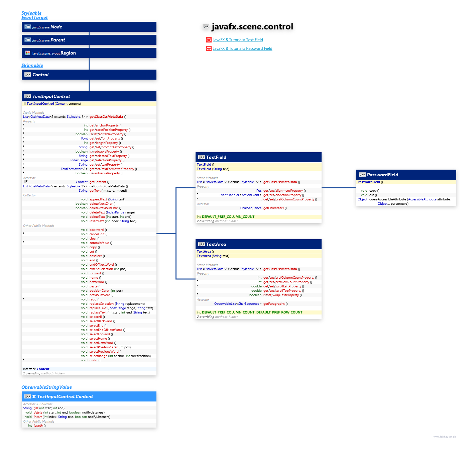The height and width of the screenshot is (452, 475).
Task: Click the package icon beside javafx.scene.control title
Action: pos(206,26)
